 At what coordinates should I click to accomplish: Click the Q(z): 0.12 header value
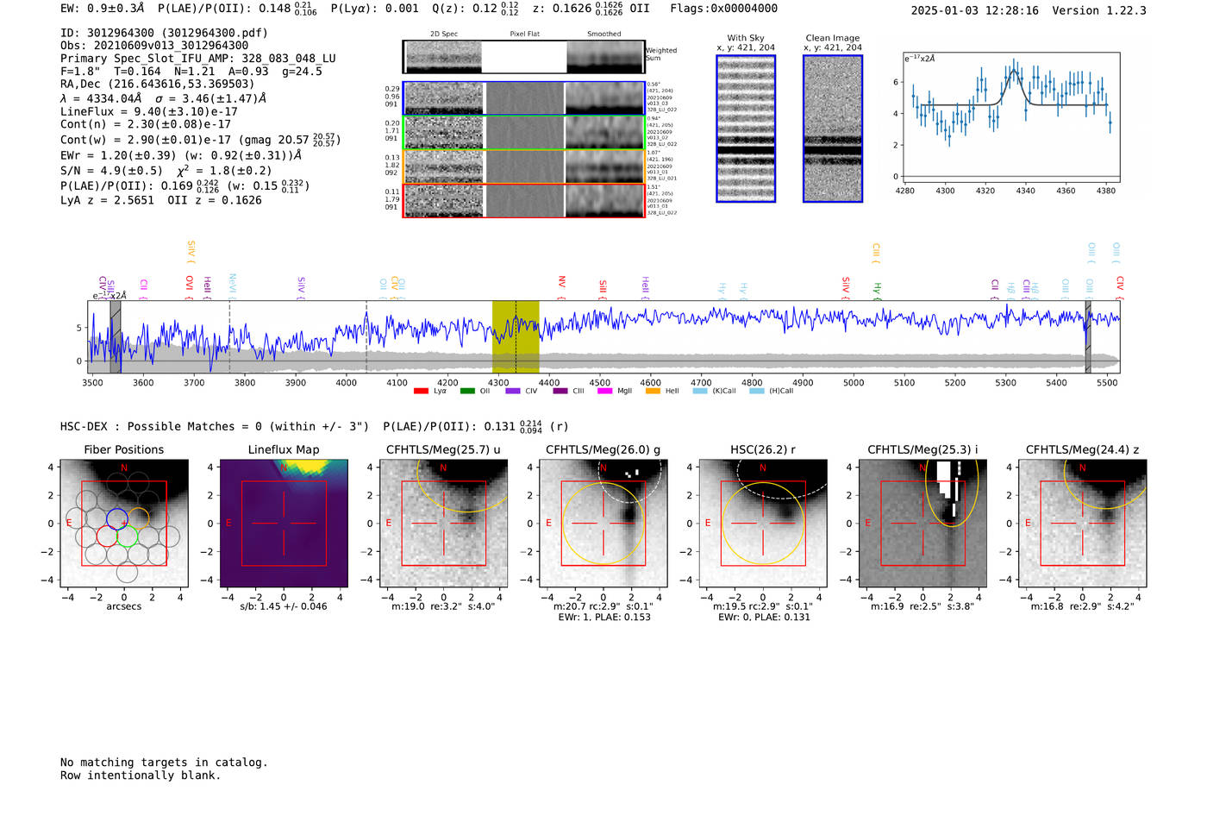click(476, 9)
